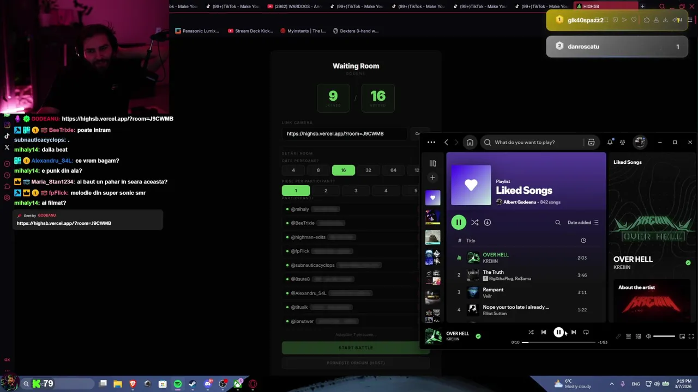Viewport: 698px width, 392px height.
Task: Open Spotify from Windows taskbar
Action: tap(178, 384)
